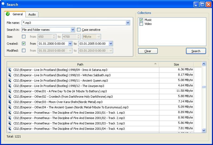Screen dimensions: 213x145
Task: Uncheck the Music collection
Action: (141, 20)
